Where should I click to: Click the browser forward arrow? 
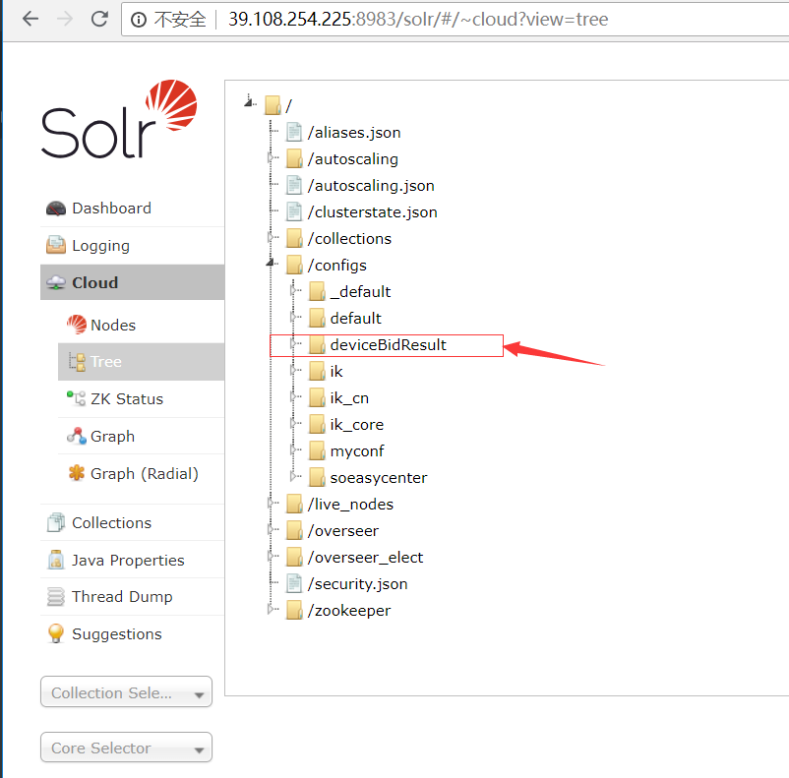pos(65,19)
